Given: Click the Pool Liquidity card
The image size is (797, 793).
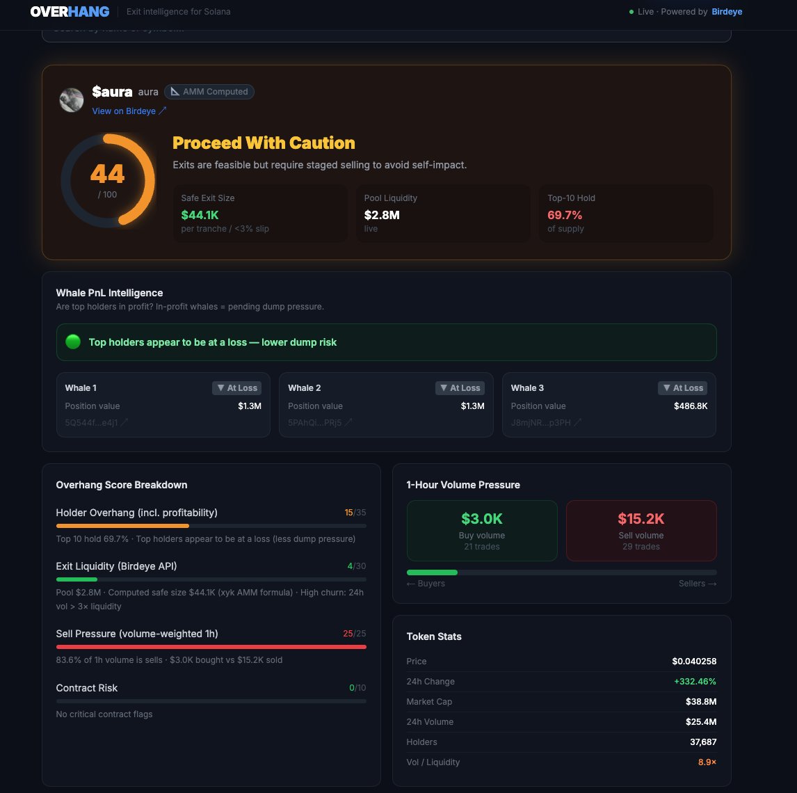Looking at the screenshot, I should (x=443, y=213).
